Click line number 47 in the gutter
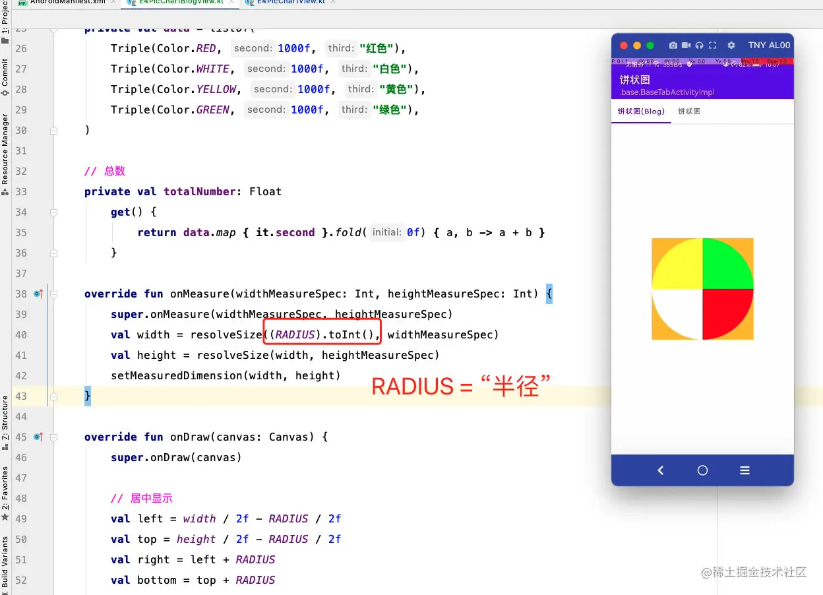823x595 pixels. [x=21, y=478]
